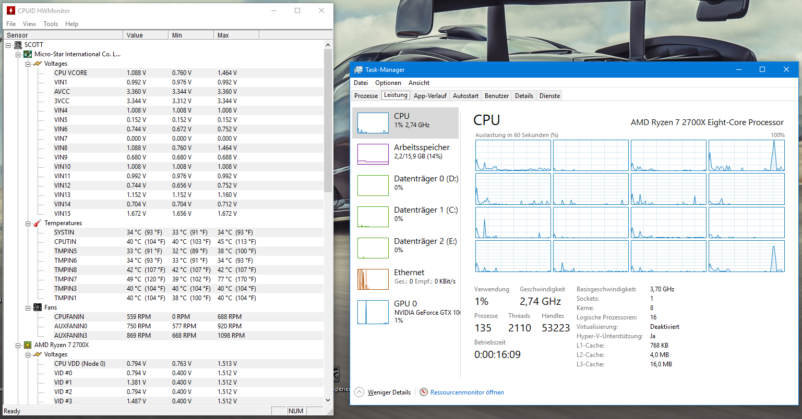Click the Min column header
The height and width of the screenshot is (419, 802).
[x=191, y=35]
